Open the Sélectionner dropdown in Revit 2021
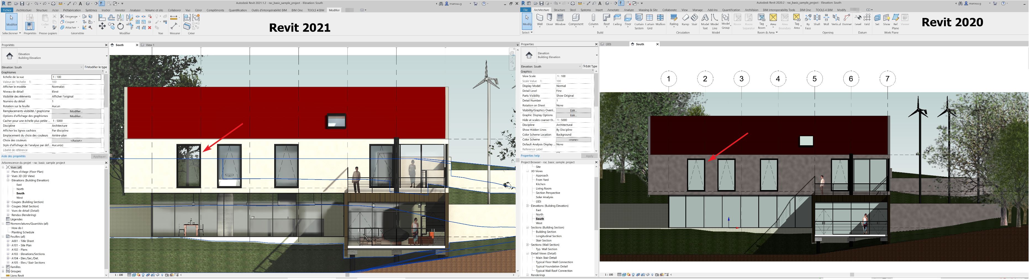Viewport: 1030px width, 279px height. coord(12,33)
